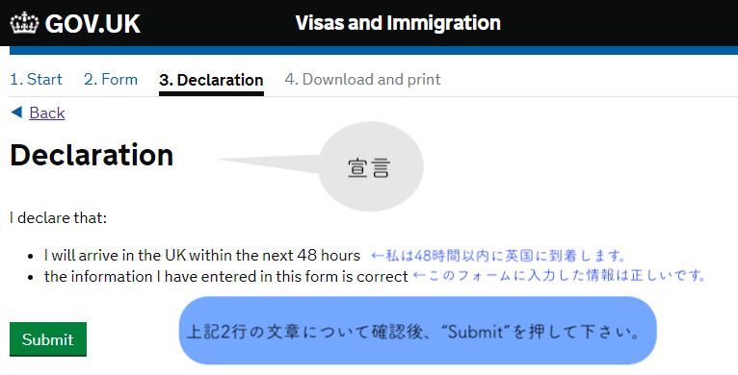This screenshot has width=738, height=375.
Task: Click the green Submit button
Action: [48, 339]
